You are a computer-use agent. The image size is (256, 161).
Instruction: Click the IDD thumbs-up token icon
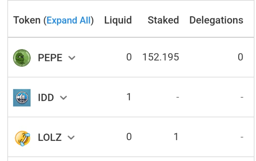pyautogui.click(x=22, y=98)
